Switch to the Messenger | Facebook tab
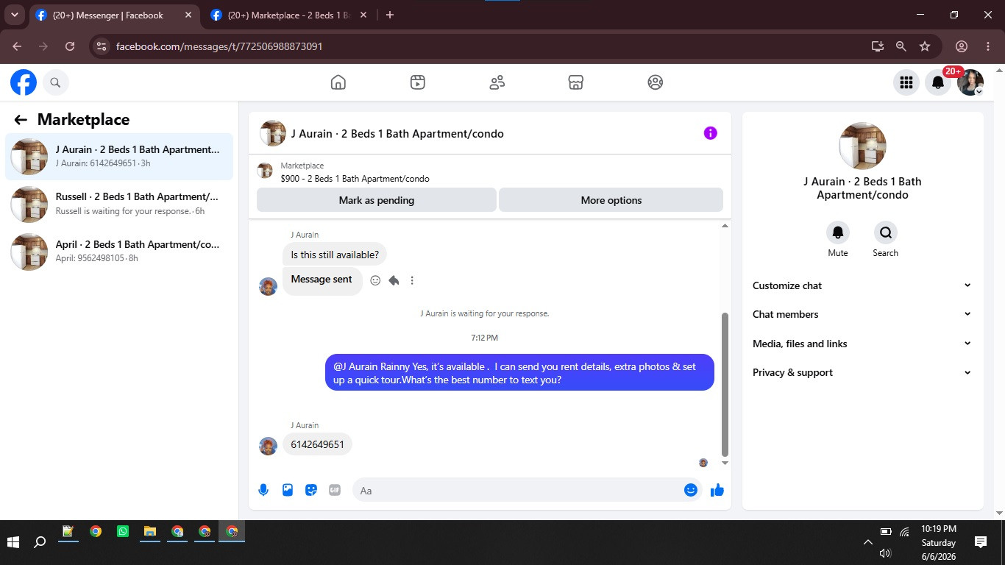This screenshot has height=565, width=1005. tap(115, 15)
